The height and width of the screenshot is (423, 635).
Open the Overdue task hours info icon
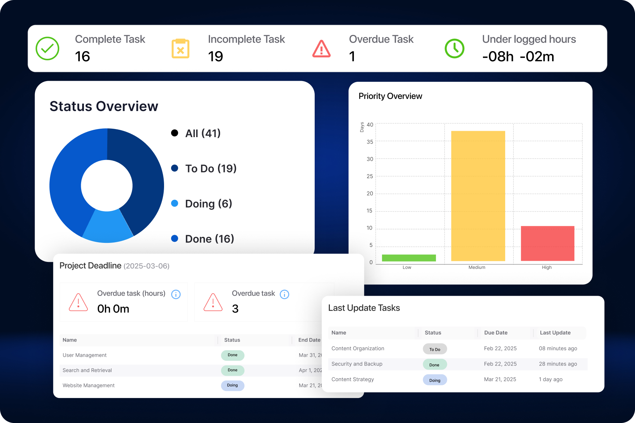tap(176, 294)
